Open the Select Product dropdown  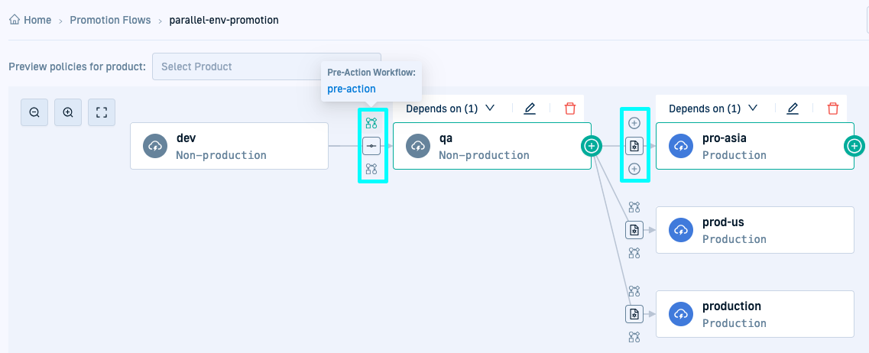266,66
